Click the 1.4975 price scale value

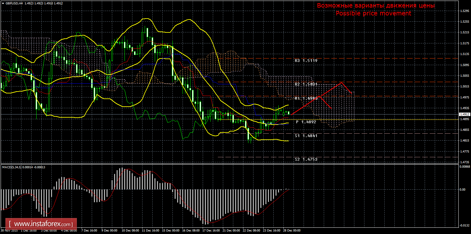464,97
